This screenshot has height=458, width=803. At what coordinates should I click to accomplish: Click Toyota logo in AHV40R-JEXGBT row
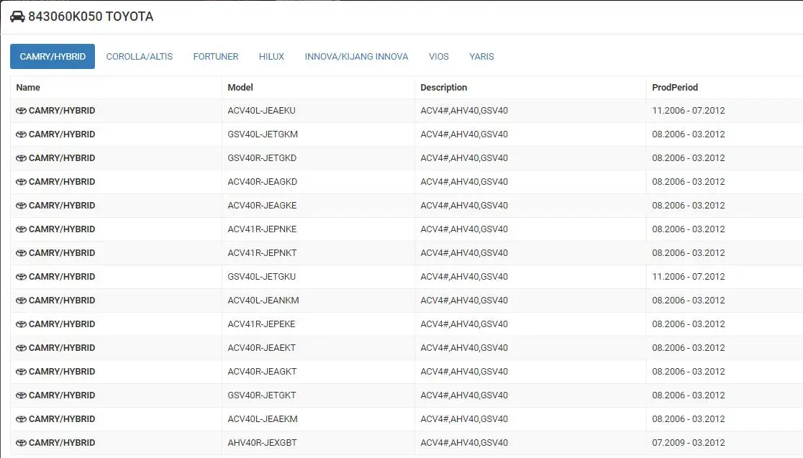coord(21,443)
